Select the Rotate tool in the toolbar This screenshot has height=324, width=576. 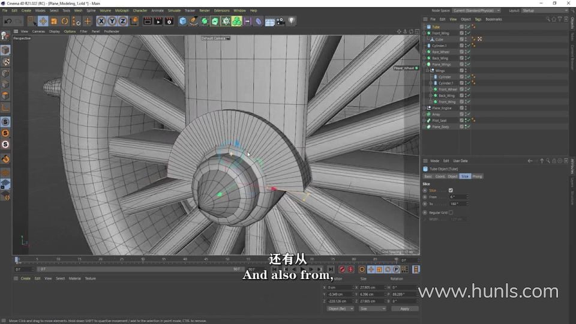point(65,21)
